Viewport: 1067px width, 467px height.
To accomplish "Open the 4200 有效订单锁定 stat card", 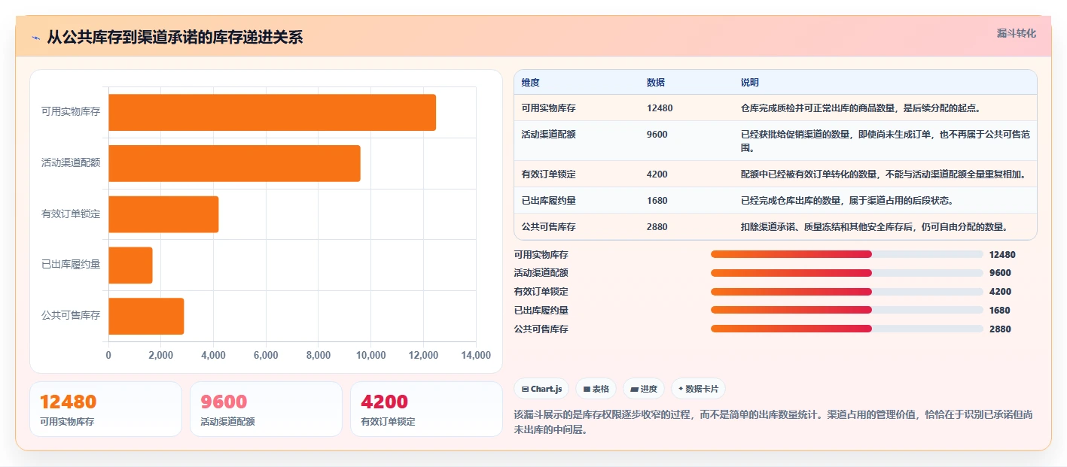I will point(426,409).
